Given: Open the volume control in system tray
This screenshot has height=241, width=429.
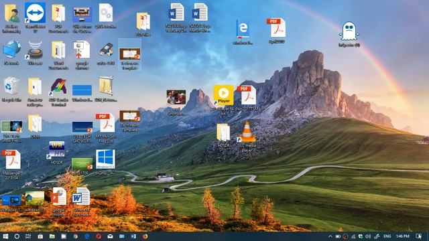Looking at the screenshot, I should (368, 236).
